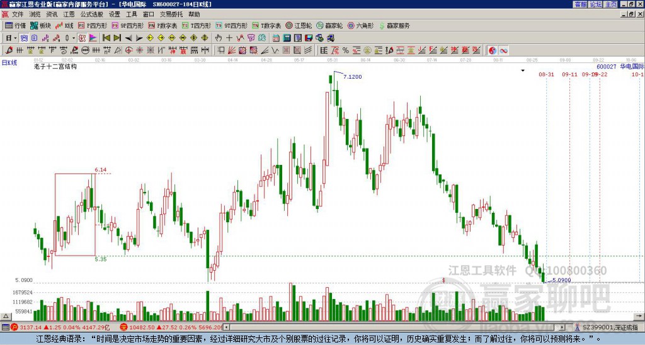Launch the 赢家轮 wheel tool
Screen dimensions: 645x345
click(x=329, y=25)
